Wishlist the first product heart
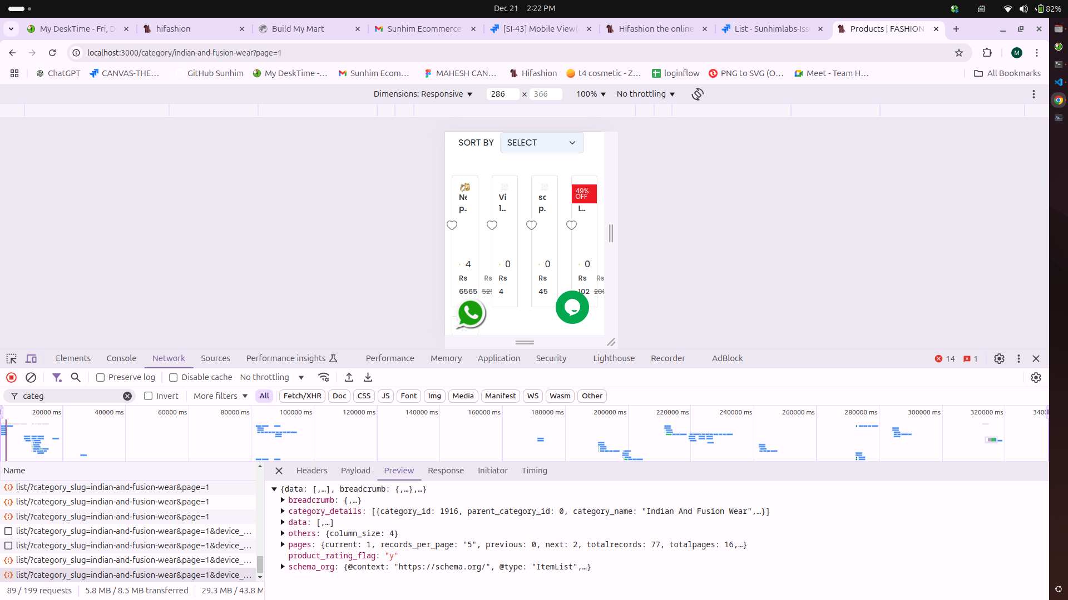 452,225
